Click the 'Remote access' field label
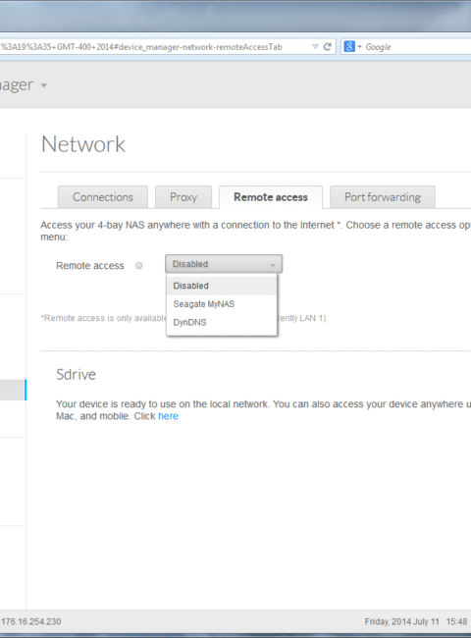Viewport: 471px width, 638px height. point(90,266)
